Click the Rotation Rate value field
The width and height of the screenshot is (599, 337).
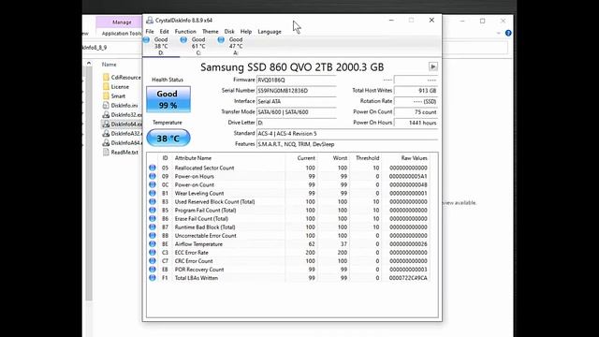416,101
